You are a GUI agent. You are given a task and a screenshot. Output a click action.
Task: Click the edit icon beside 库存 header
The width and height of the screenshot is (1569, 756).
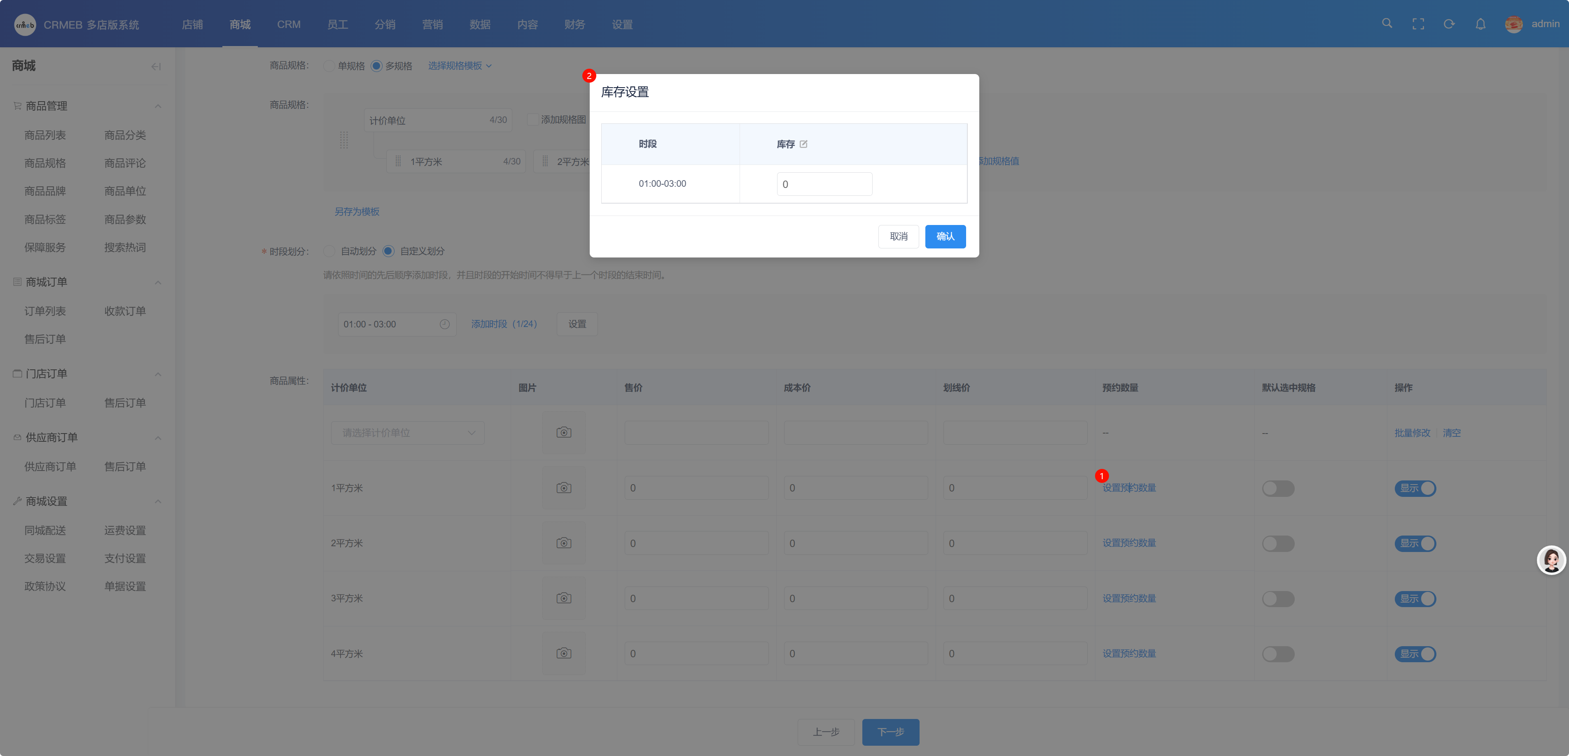(x=803, y=144)
